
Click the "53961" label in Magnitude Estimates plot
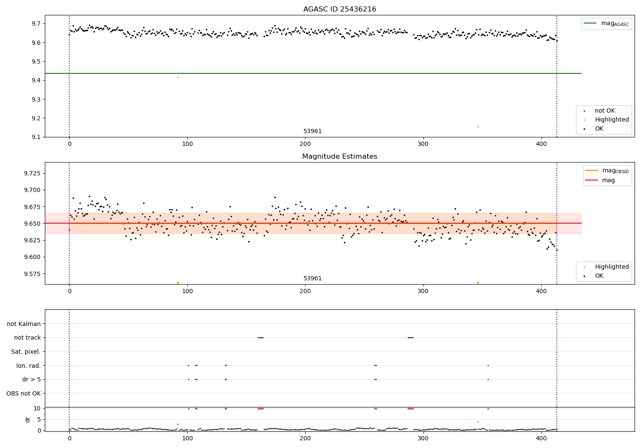point(312,279)
